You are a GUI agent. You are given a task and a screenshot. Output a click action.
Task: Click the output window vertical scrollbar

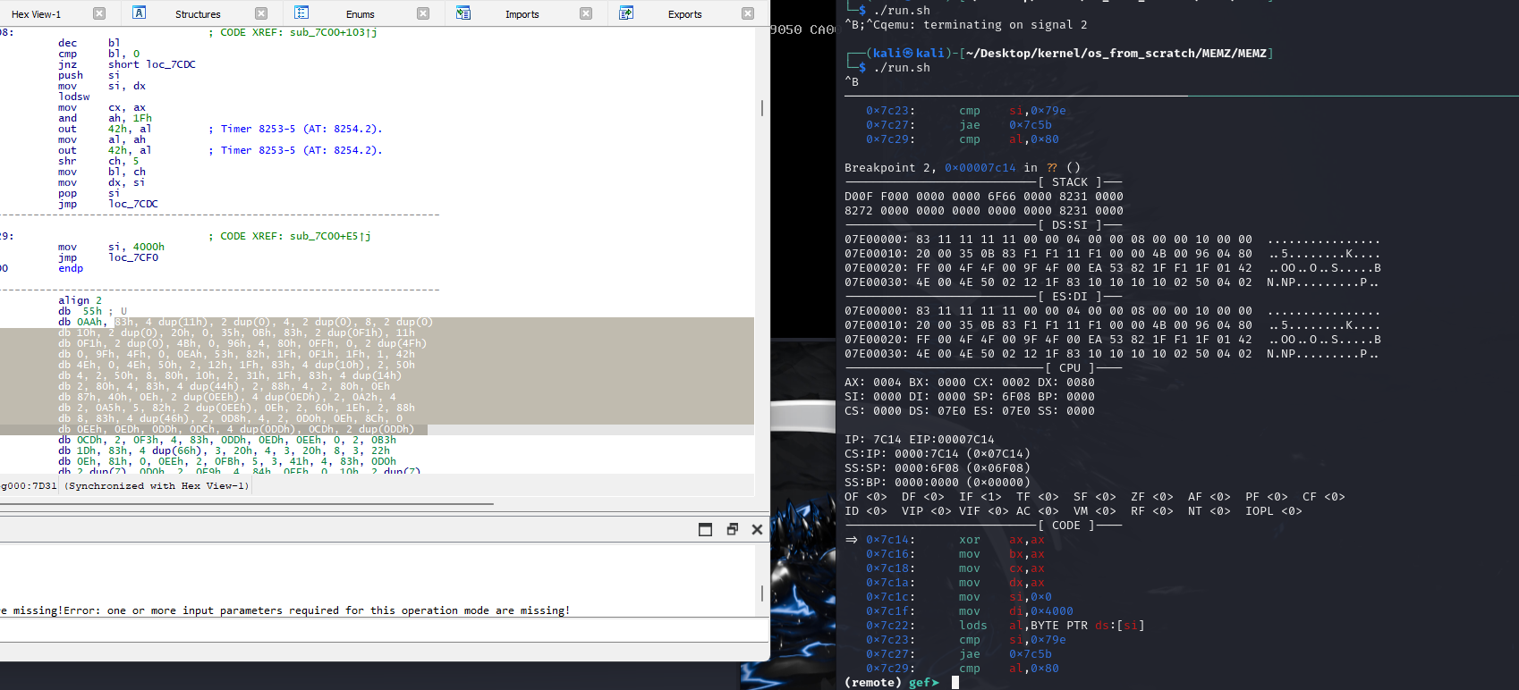pyautogui.click(x=762, y=593)
